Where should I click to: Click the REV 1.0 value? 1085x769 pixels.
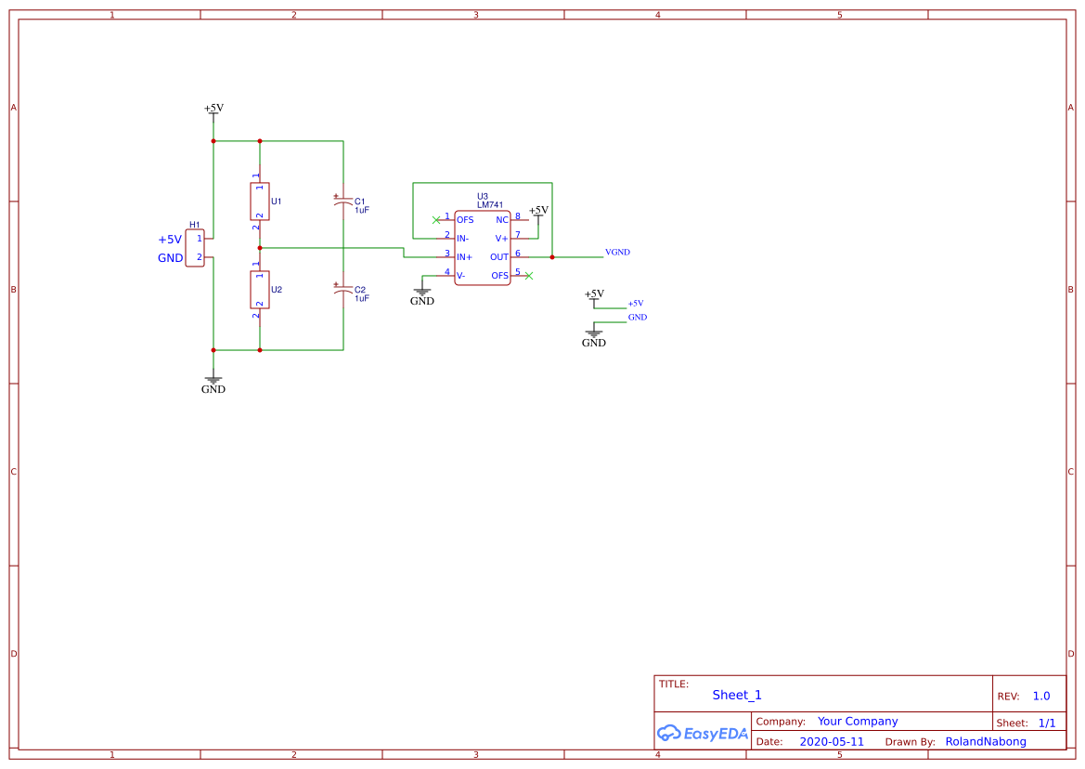[1041, 697]
